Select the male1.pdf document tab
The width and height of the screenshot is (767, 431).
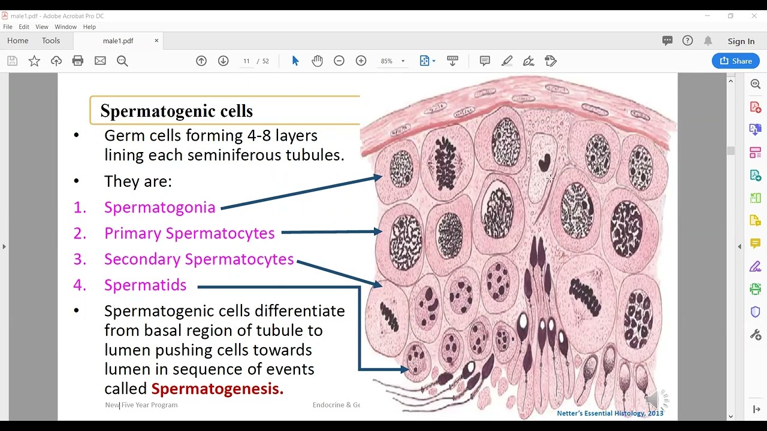point(118,41)
